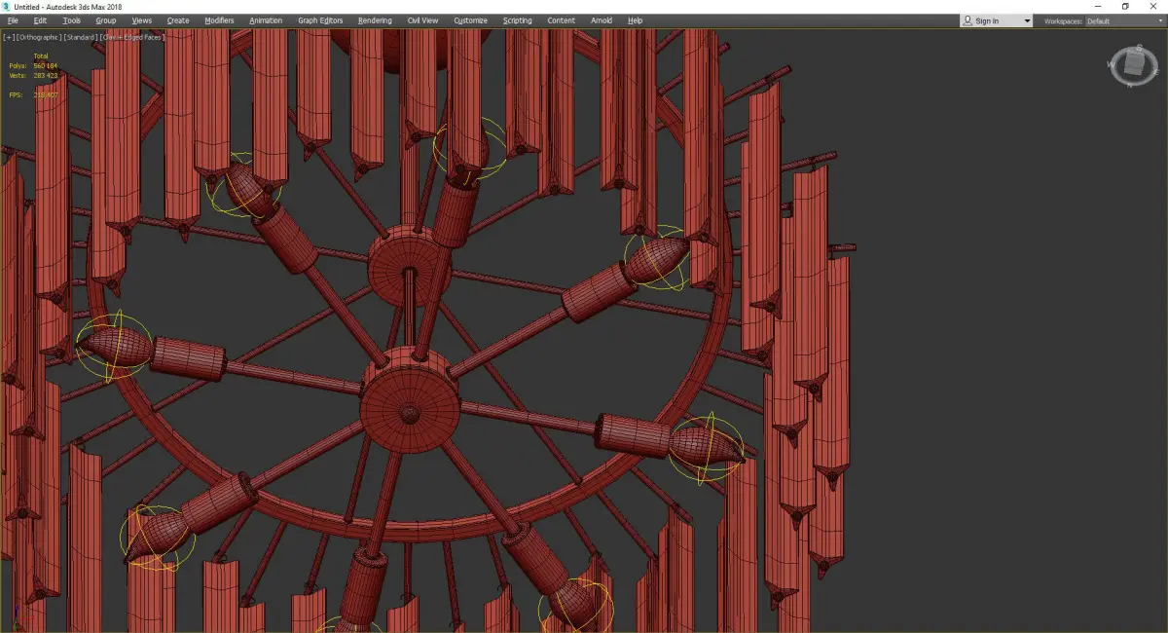Viewport: 1168px width, 633px height.
Task: Click the 3ds Max application icon in title bar
Action: pyautogui.click(x=7, y=6)
